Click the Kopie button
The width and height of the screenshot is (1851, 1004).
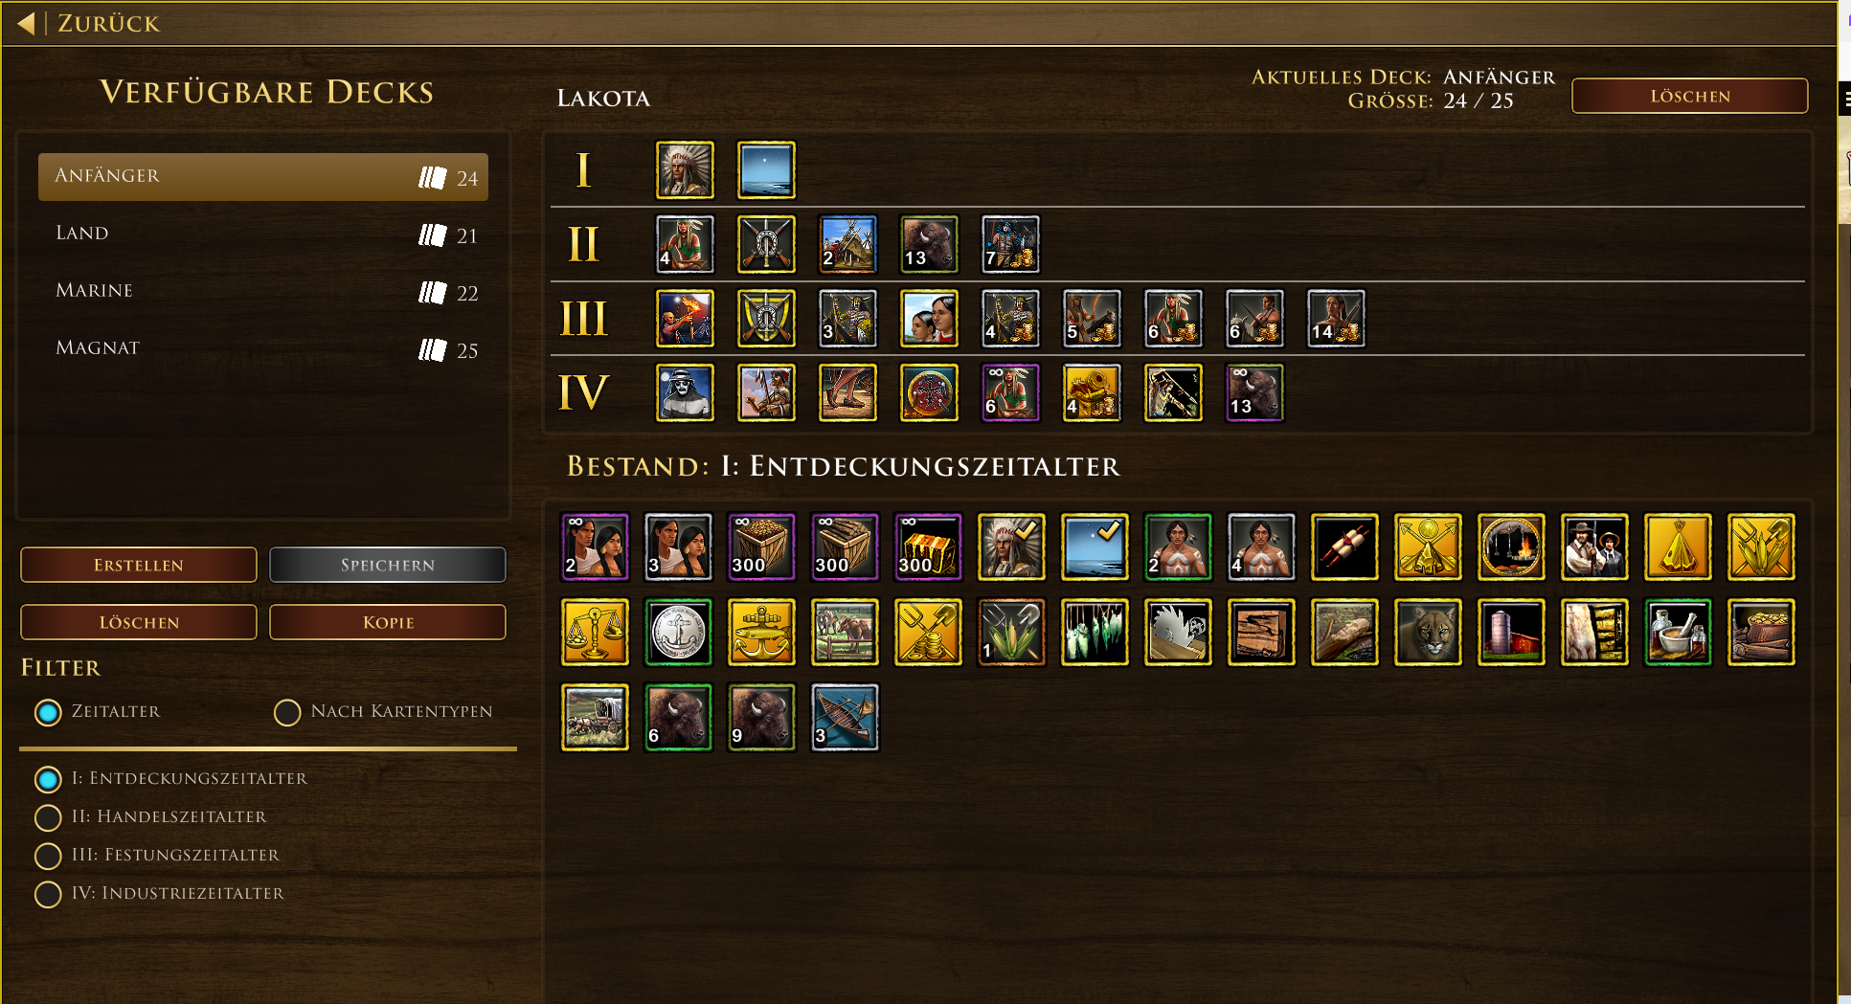coord(388,622)
